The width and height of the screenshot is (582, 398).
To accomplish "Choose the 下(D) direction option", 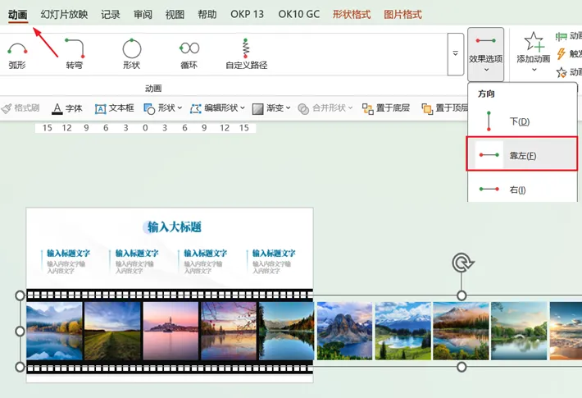I will pyautogui.click(x=522, y=121).
